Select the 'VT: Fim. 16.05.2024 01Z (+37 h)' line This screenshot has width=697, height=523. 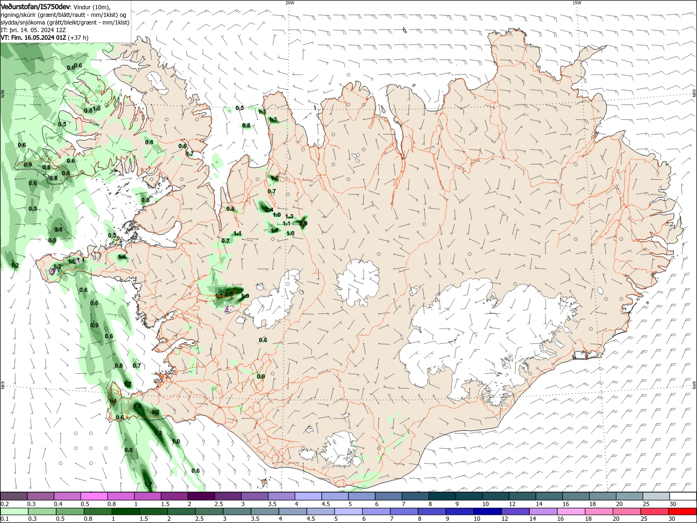pos(45,38)
